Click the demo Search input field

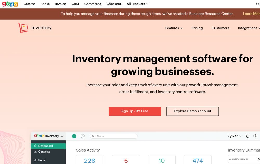pos(114,136)
